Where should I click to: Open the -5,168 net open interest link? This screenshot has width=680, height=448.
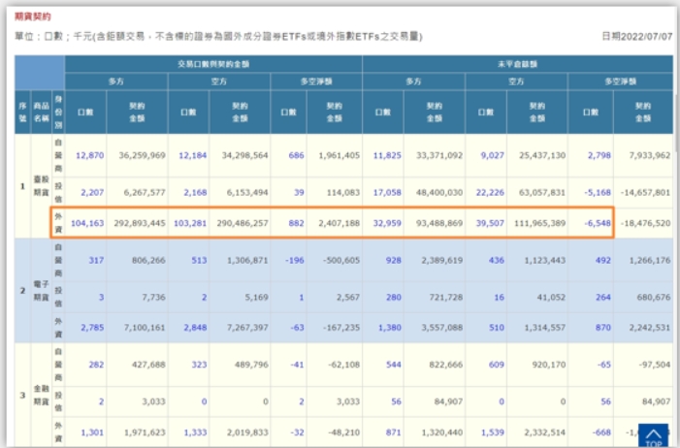598,192
